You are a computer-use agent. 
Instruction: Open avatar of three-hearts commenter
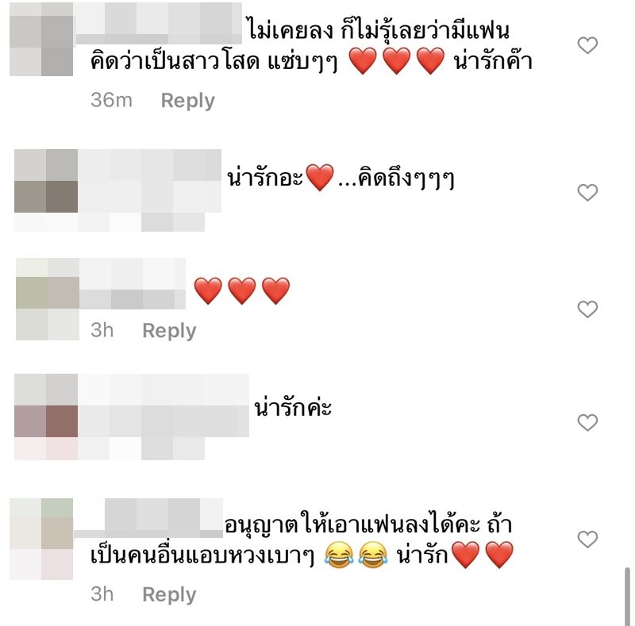[48, 299]
